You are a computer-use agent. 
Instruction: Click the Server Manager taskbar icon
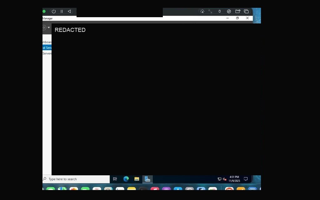(x=147, y=179)
